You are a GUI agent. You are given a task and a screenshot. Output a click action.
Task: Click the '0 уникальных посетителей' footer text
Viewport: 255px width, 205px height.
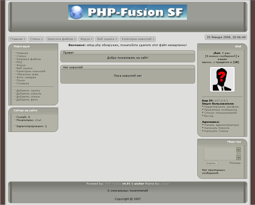[x=128, y=191]
